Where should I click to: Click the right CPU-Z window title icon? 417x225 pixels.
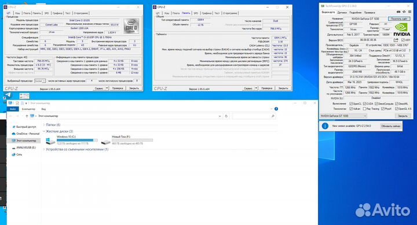point(155,7)
